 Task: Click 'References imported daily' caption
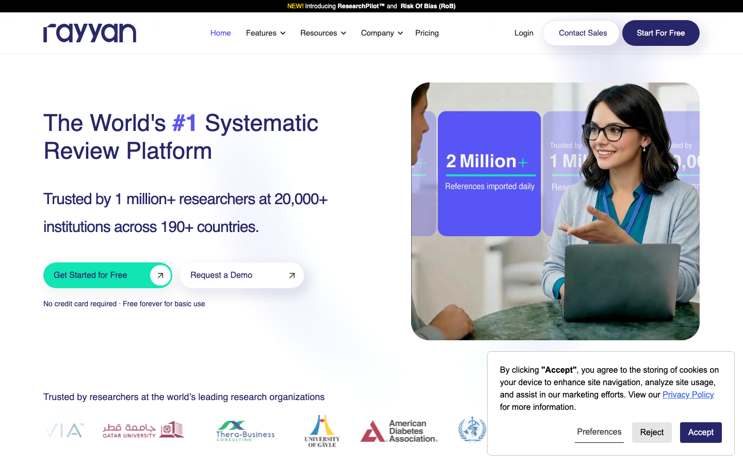[490, 186]
